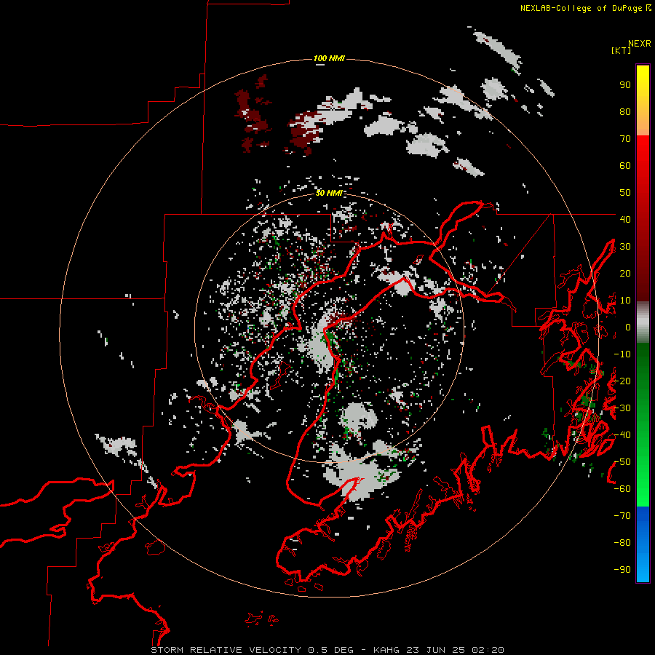Click the KT units label above the color scale

point(622,50)
